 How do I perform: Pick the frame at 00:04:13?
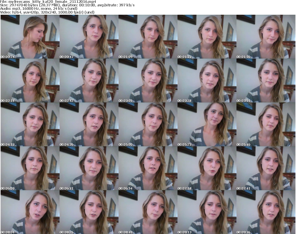(x=30, y=124)
